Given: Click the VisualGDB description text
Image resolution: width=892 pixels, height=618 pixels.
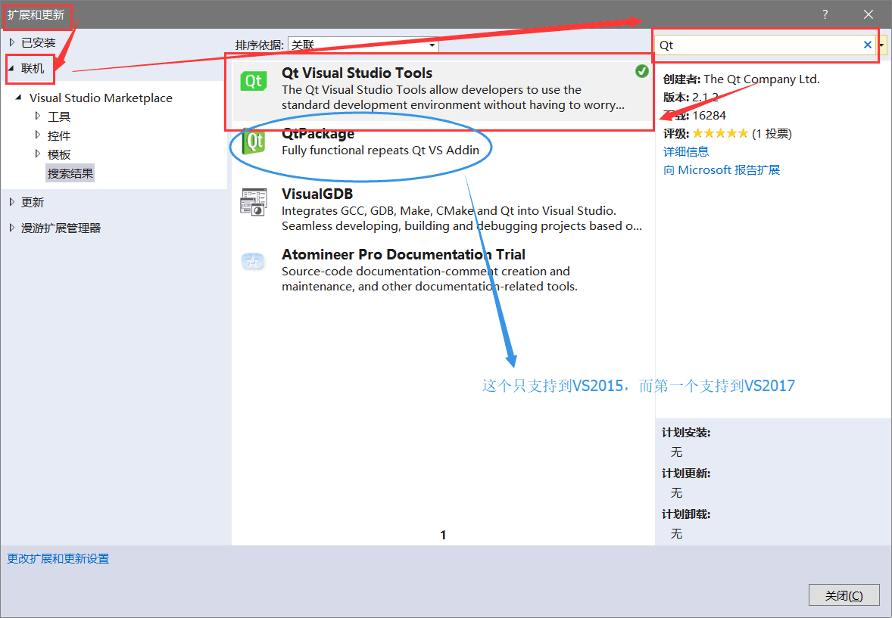Looking at the screenshot, I should (x=461, y=219).
